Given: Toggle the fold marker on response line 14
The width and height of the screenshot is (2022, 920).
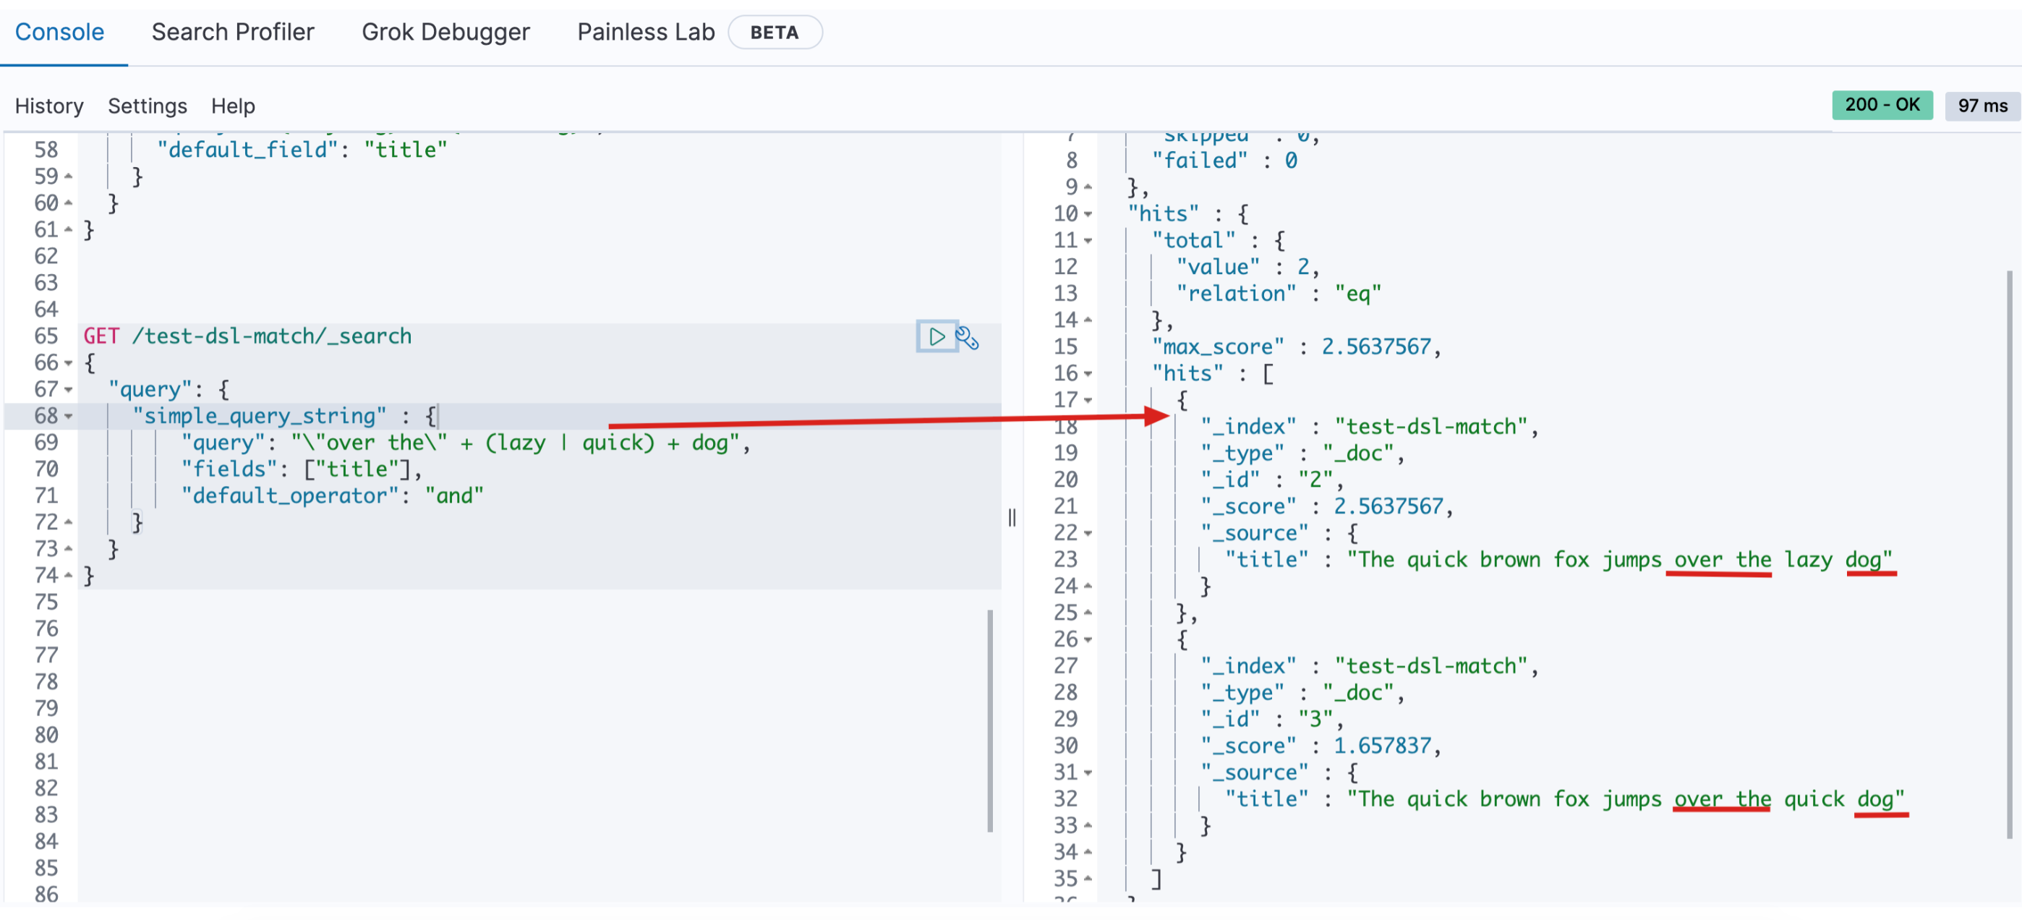Looking at the screenshot, I should point(1088,320).
